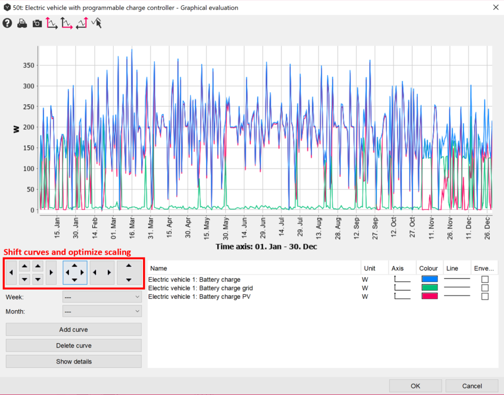Click the printer icon in the toolbar
Image resolution: width=504 pixels, height=395 pixels.
tap(22, 23)
